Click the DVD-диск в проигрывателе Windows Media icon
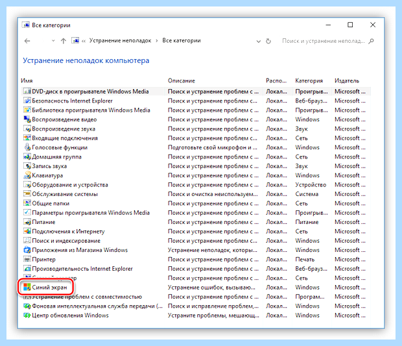The height and width of the screenshot is (346, 402). pos(27,92)
